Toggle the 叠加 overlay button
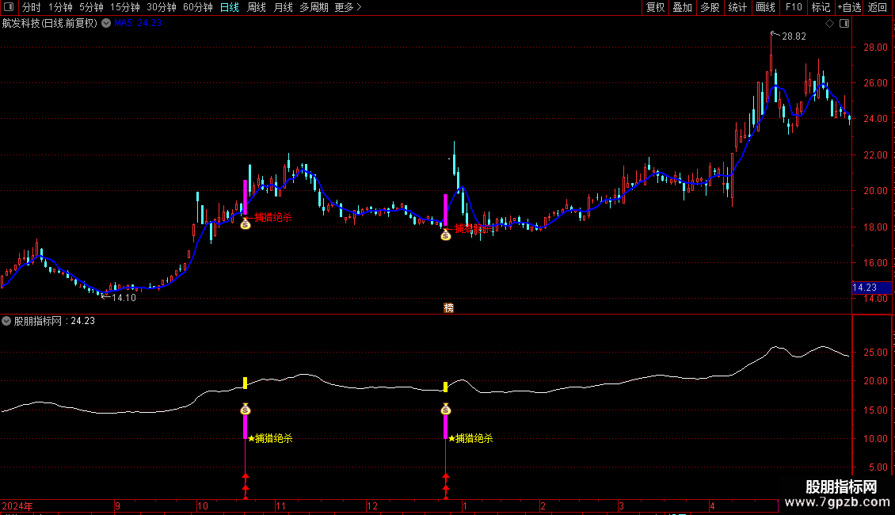 [x=682, y=8]
